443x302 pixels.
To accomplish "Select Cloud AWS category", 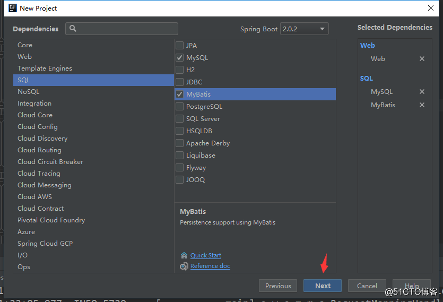I will click(x=93, y=197).
